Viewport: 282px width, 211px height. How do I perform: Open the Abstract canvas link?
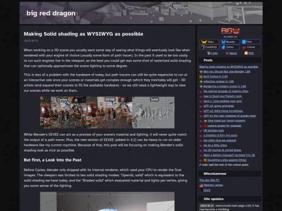click(x=213, y=185)
